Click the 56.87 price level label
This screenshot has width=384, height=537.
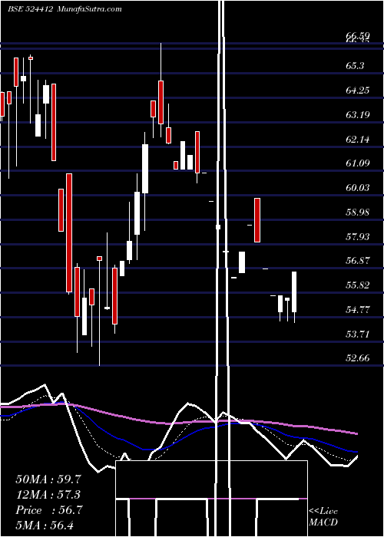click(x=358, y=261)
